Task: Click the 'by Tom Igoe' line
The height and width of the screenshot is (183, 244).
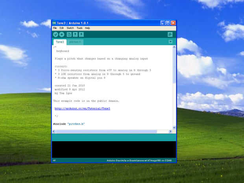Action: coord(63,93)
